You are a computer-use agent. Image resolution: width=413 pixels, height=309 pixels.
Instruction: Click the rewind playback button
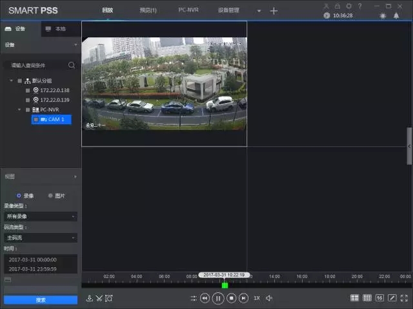coord(205,298)
